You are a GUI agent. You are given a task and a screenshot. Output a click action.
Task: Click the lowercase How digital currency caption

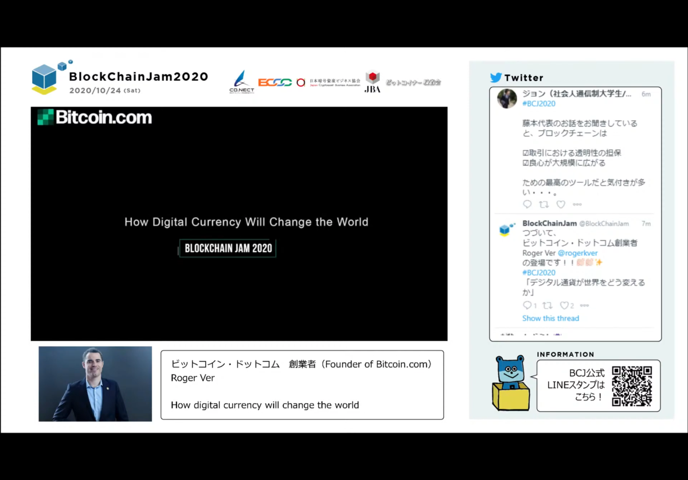[265, 405]
